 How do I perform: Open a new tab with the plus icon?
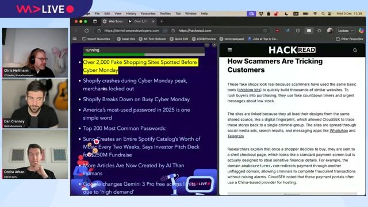162,21
